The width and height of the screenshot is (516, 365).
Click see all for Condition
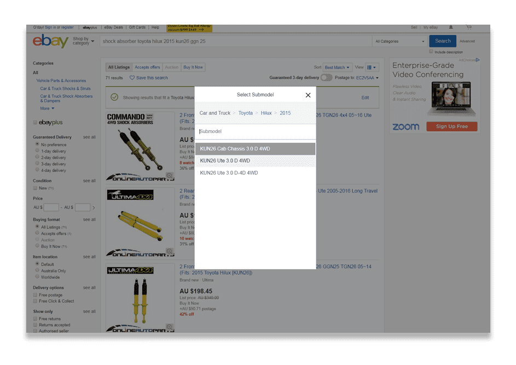pyautogui.click(x=89, y=181)
